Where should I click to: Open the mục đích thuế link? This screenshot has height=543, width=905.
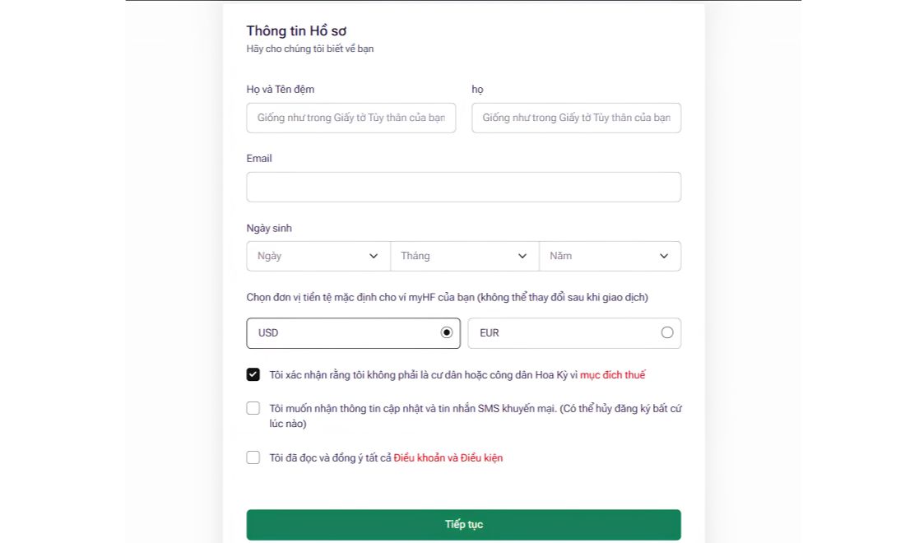612,375
